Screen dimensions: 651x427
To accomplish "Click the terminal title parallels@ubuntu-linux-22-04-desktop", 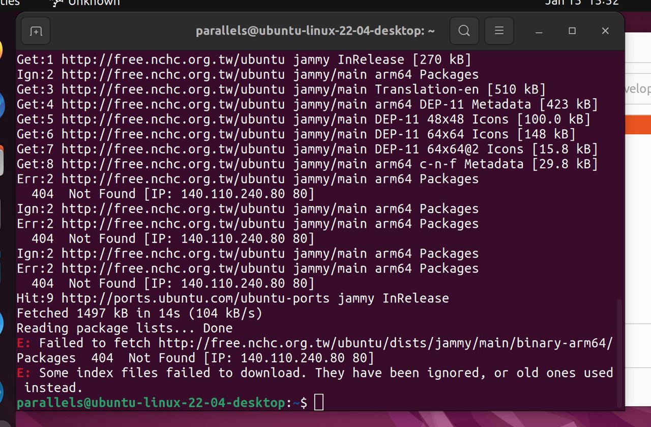I will 315,31.
